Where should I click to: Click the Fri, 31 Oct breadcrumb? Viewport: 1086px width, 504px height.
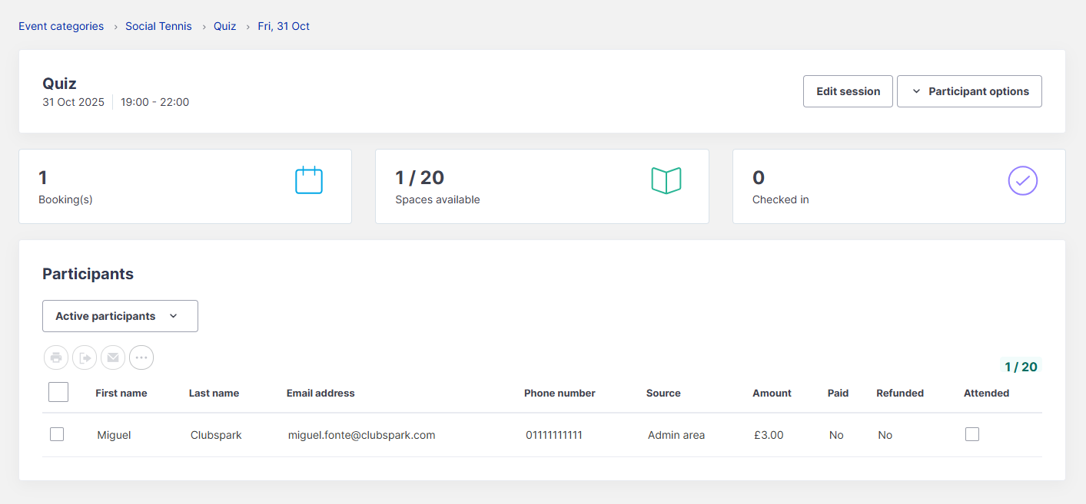(284, 26)
